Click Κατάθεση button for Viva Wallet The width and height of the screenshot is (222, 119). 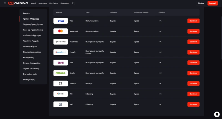click(193, 42)
